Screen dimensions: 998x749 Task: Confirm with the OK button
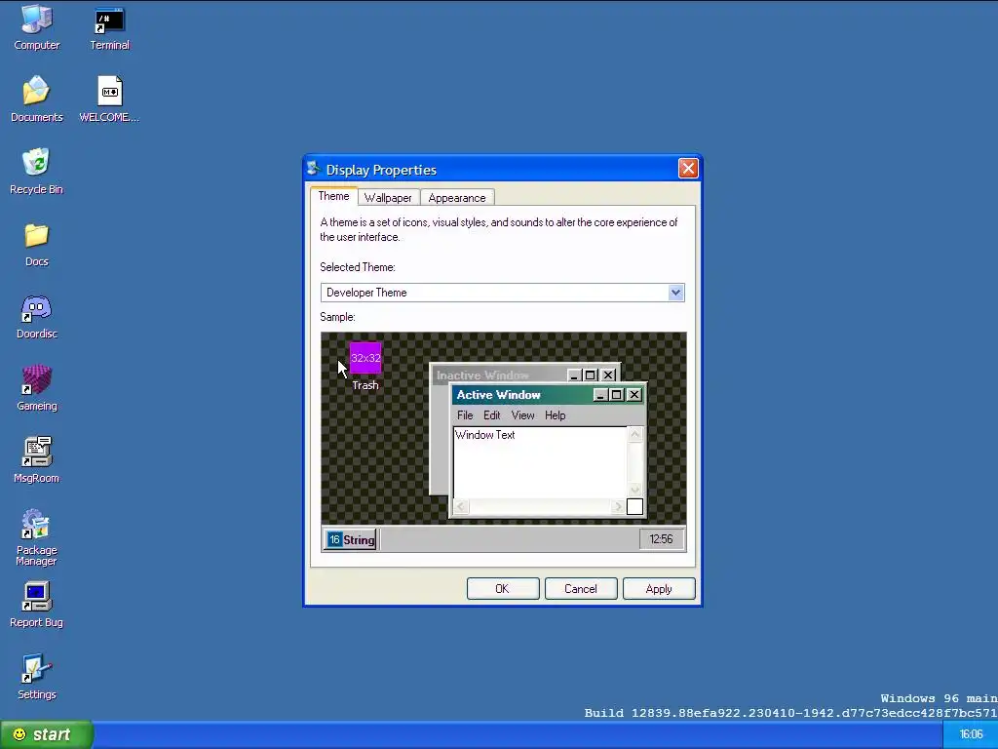pyautogui.click(x=503, y=588)
